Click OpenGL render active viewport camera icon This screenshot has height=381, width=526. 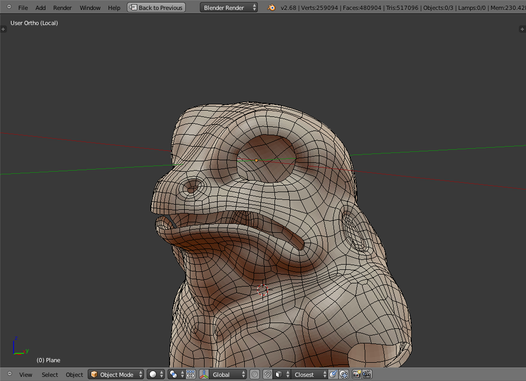point(357,374)
